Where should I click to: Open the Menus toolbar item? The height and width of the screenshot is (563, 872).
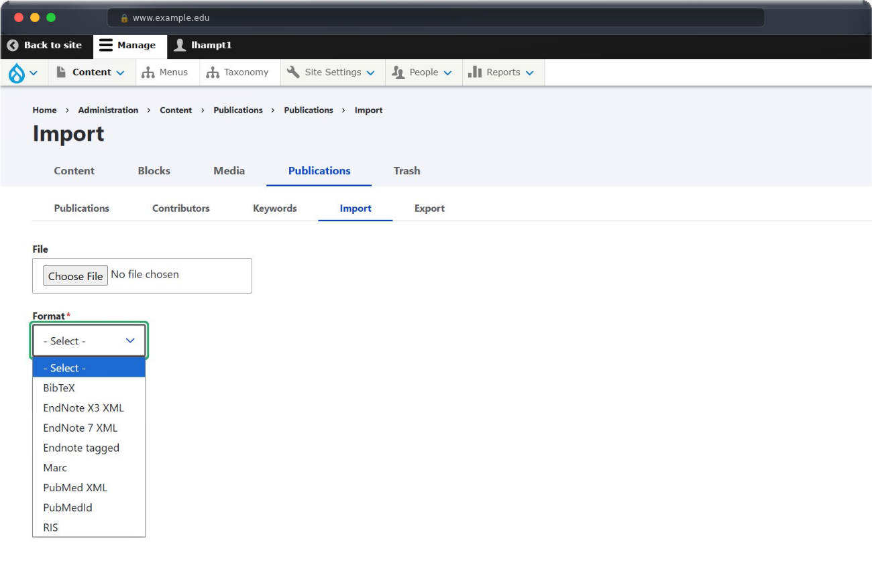pyautogui.click(x=167, y=72)
